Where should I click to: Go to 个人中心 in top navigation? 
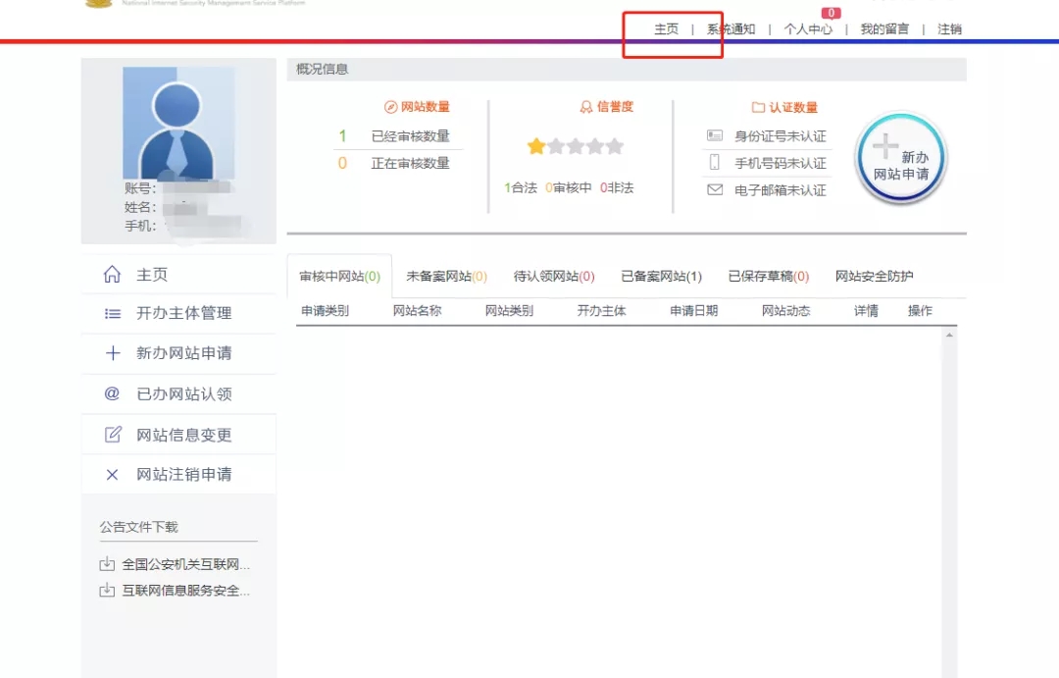click(x=808, y=29)
